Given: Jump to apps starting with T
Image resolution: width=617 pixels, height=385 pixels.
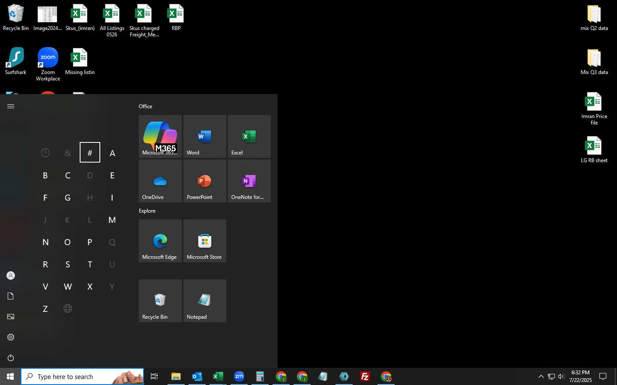Looking at the screenshot, I should pos(90,264).
